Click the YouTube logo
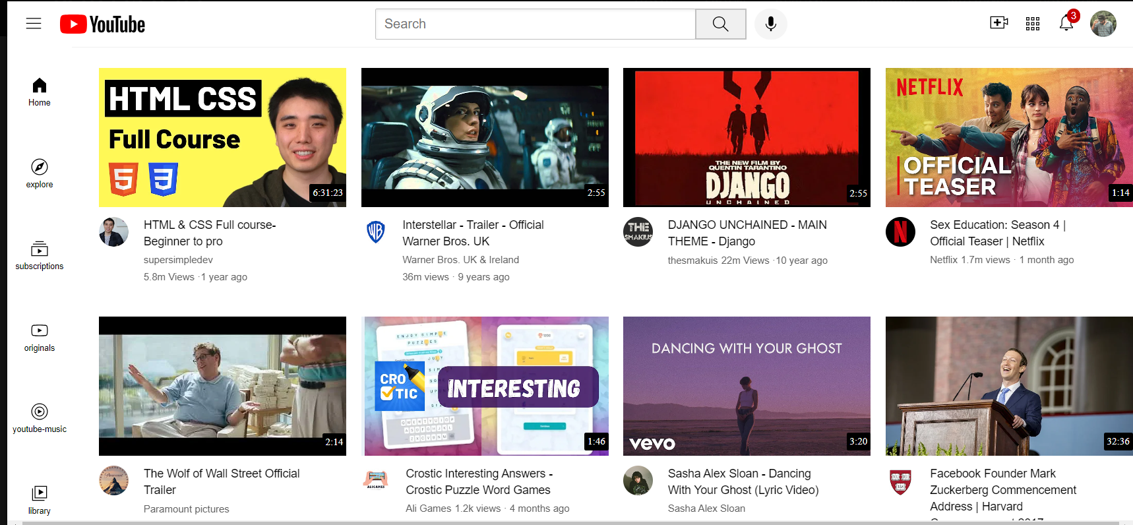The height and width of the screenshot is (525, 1133). pos(103,24)
